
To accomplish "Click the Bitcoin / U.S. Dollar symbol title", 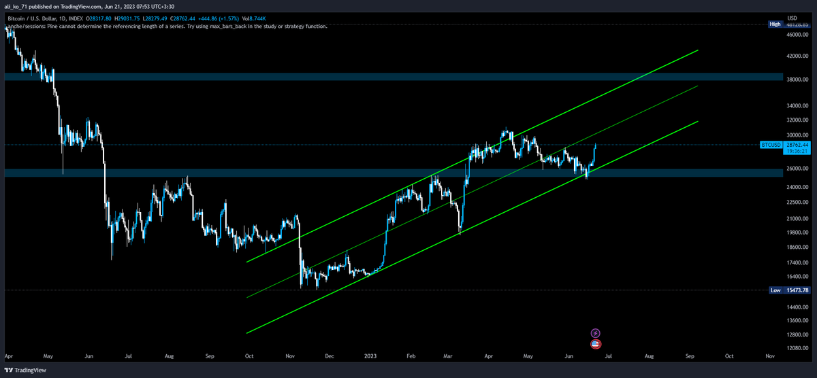I will (42, 18).
